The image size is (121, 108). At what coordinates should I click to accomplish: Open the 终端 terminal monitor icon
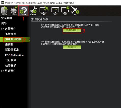tap(55, 11)
